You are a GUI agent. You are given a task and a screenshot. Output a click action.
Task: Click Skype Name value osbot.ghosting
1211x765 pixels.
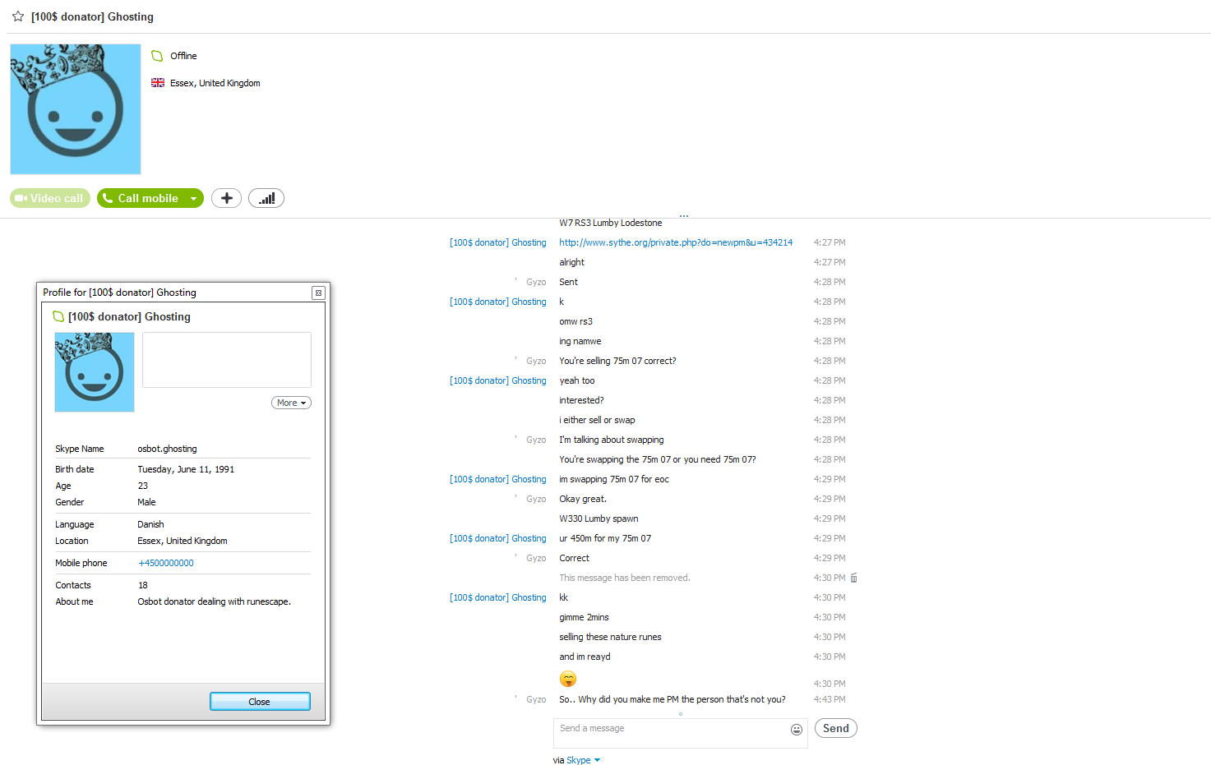coord(167,449)
